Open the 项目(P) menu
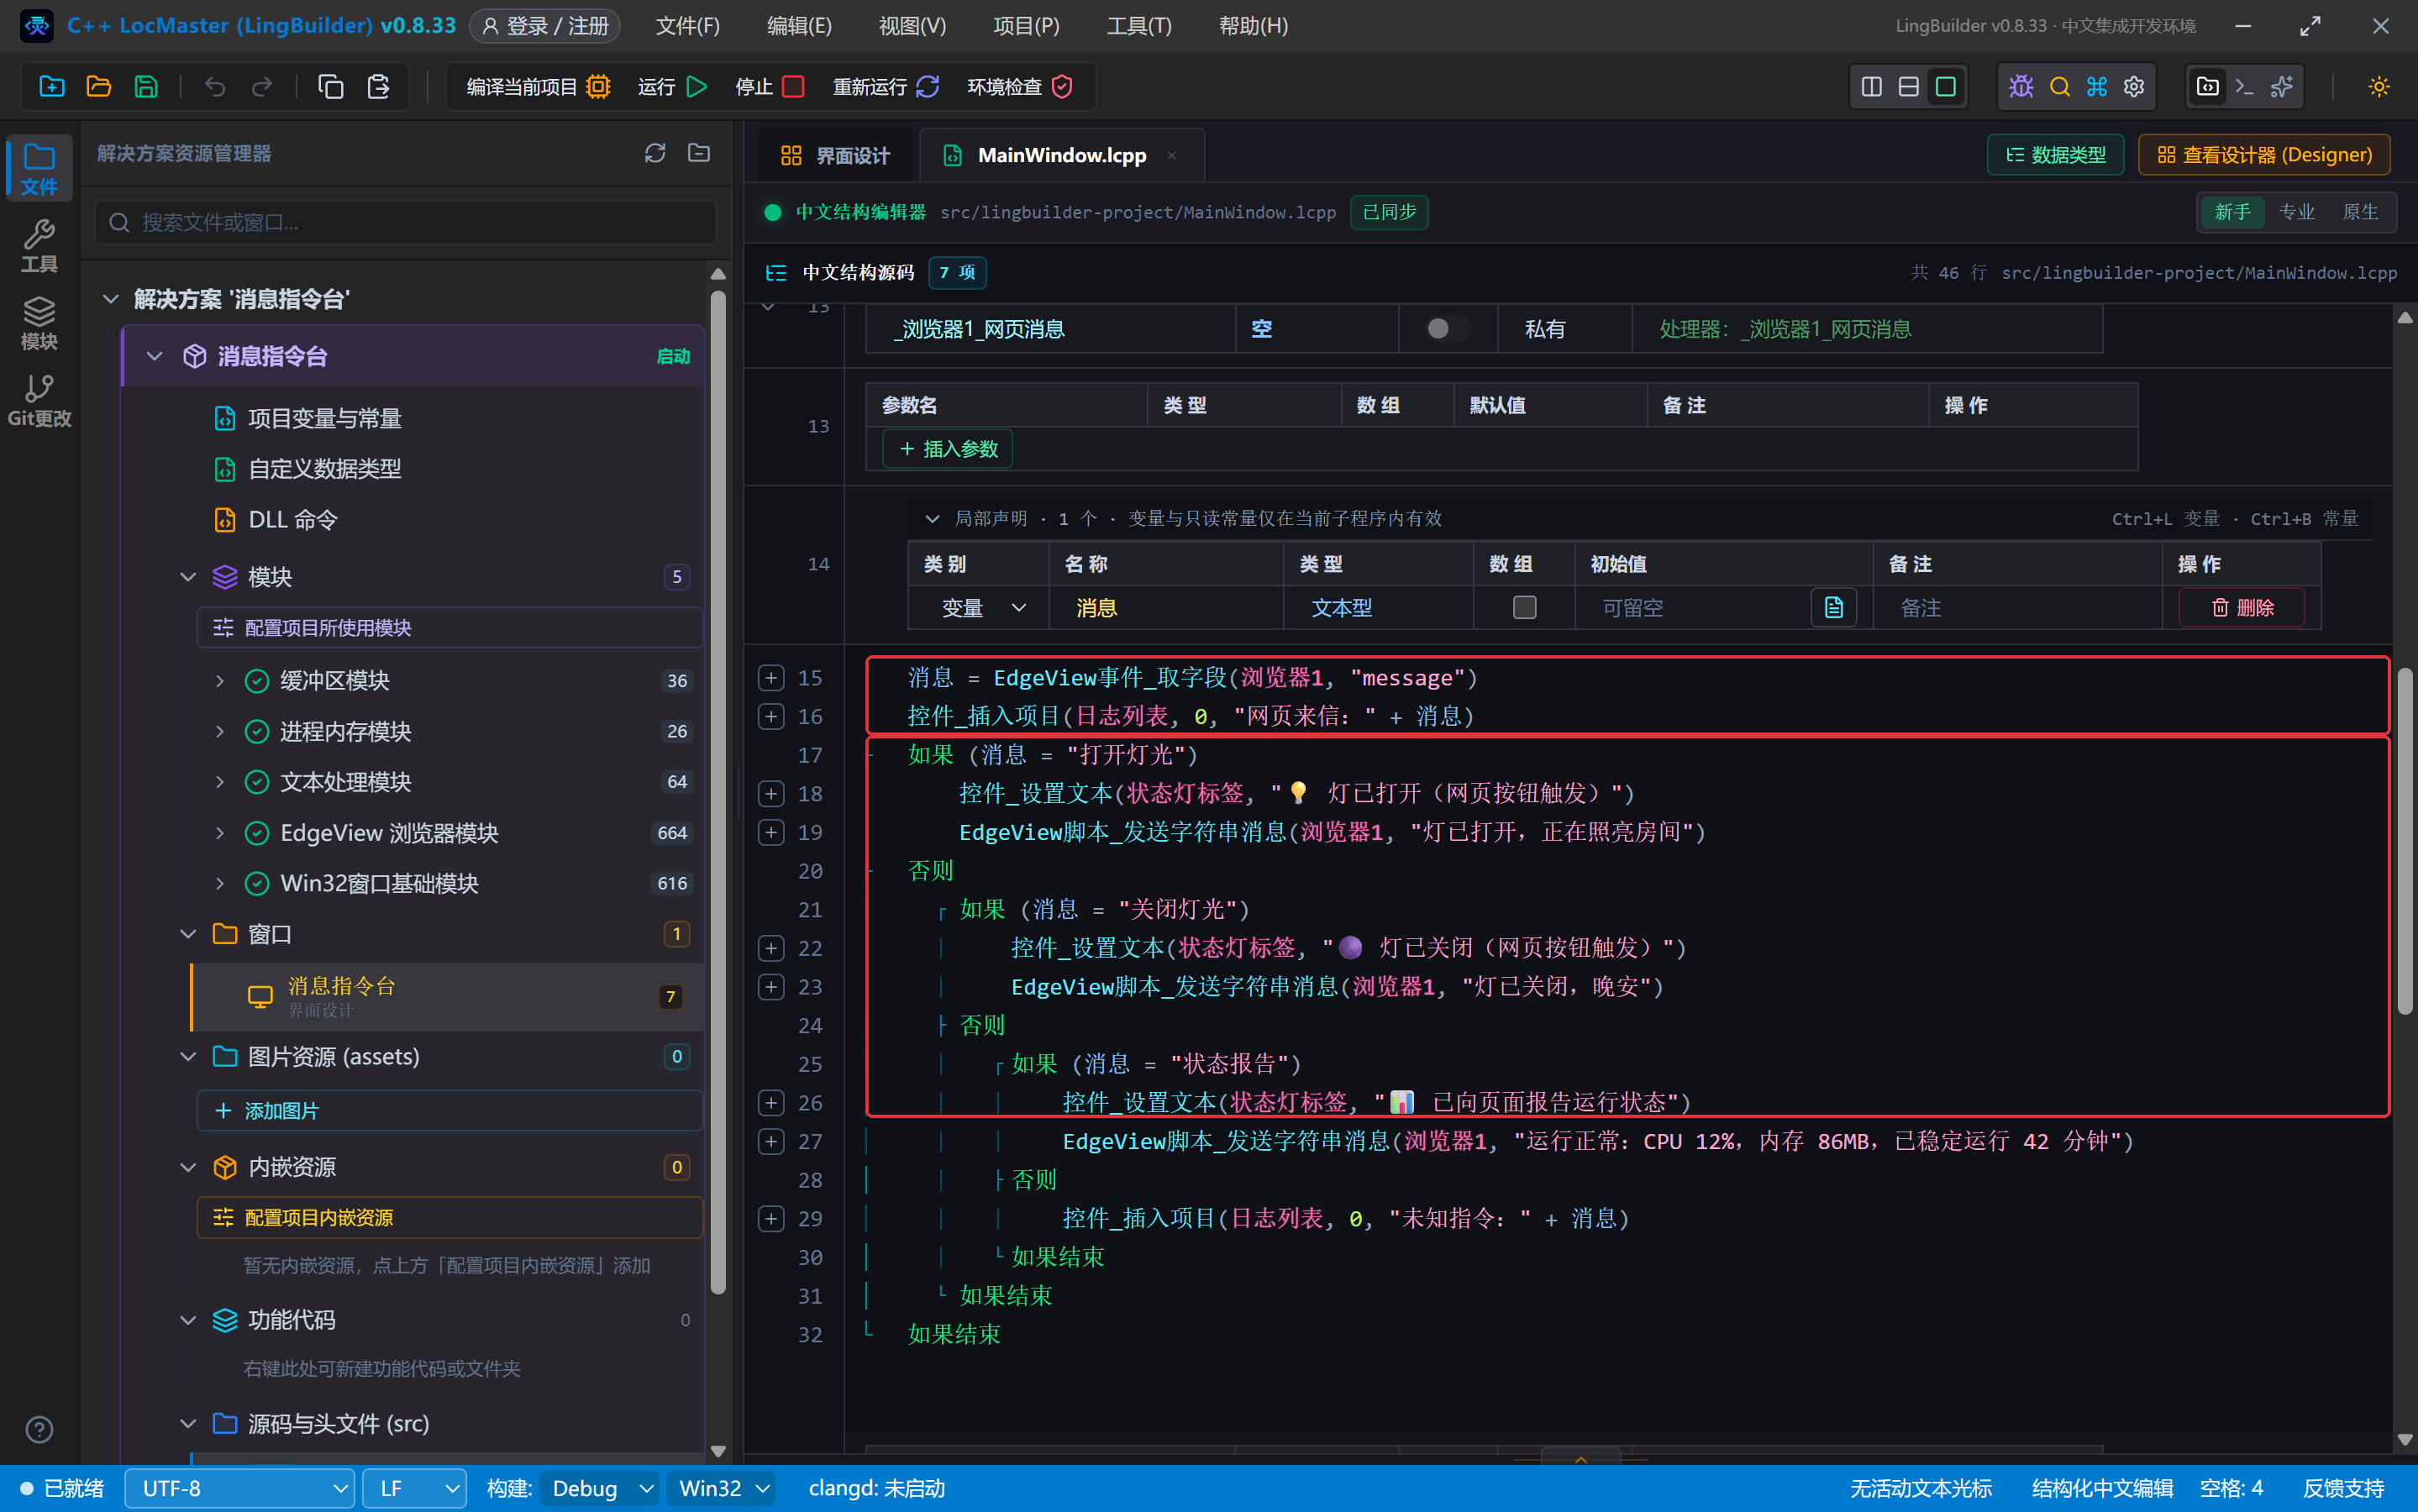The width and height of the screenshot is (2418, 1512). tap(1026, 25)
